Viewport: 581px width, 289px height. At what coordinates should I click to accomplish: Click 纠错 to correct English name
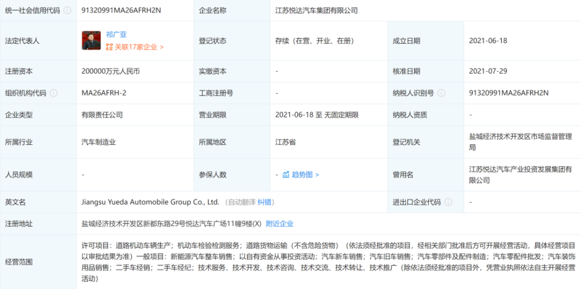(264, 202)
